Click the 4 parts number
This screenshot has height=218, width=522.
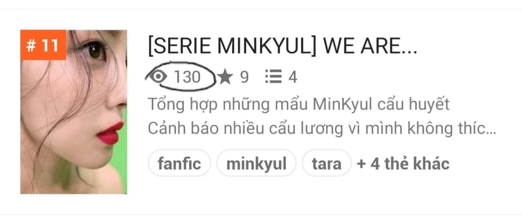[x=292, y=77]
